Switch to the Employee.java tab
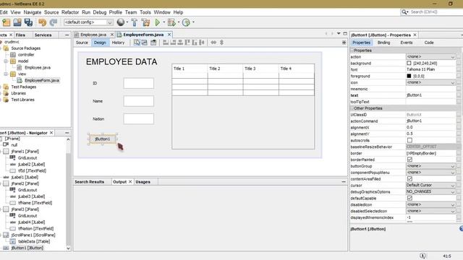Viewport: 463px width, 260px height. pyautogui.click(x=93, y=35)
